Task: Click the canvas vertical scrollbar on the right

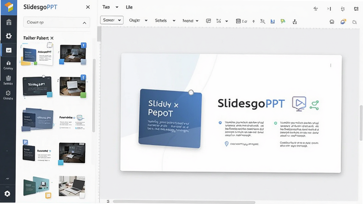Action: 361,123
